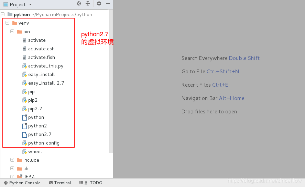Click the python symlink file icon

click(x=24, y=117)
